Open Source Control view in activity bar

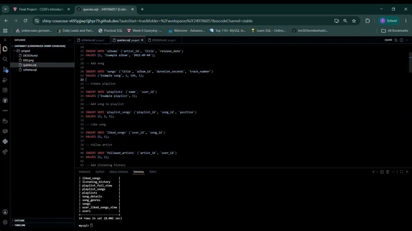click(x=5, y=69)
